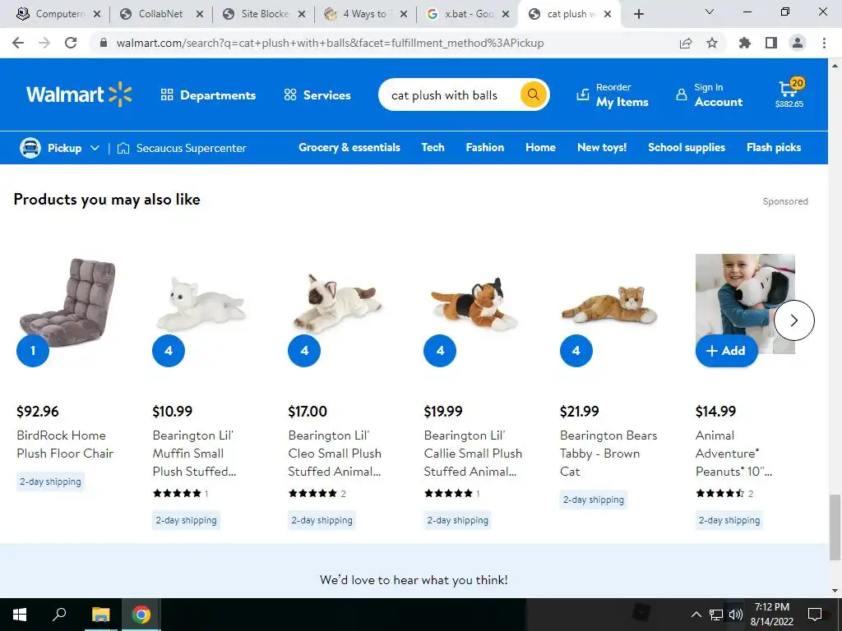Open Reorder My Items

pyautogui.click(x=613, y=95)
